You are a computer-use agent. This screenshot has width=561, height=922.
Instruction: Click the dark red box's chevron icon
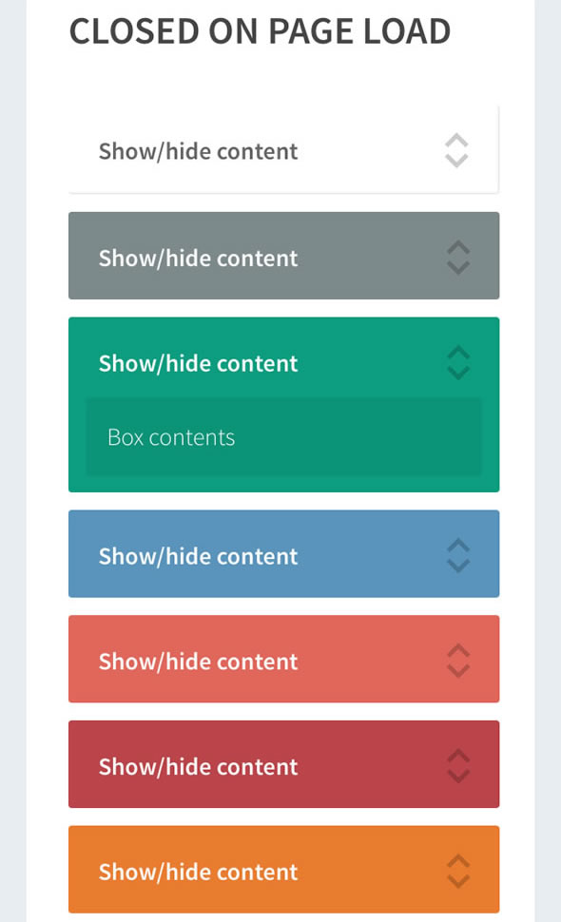click(458, 766)
